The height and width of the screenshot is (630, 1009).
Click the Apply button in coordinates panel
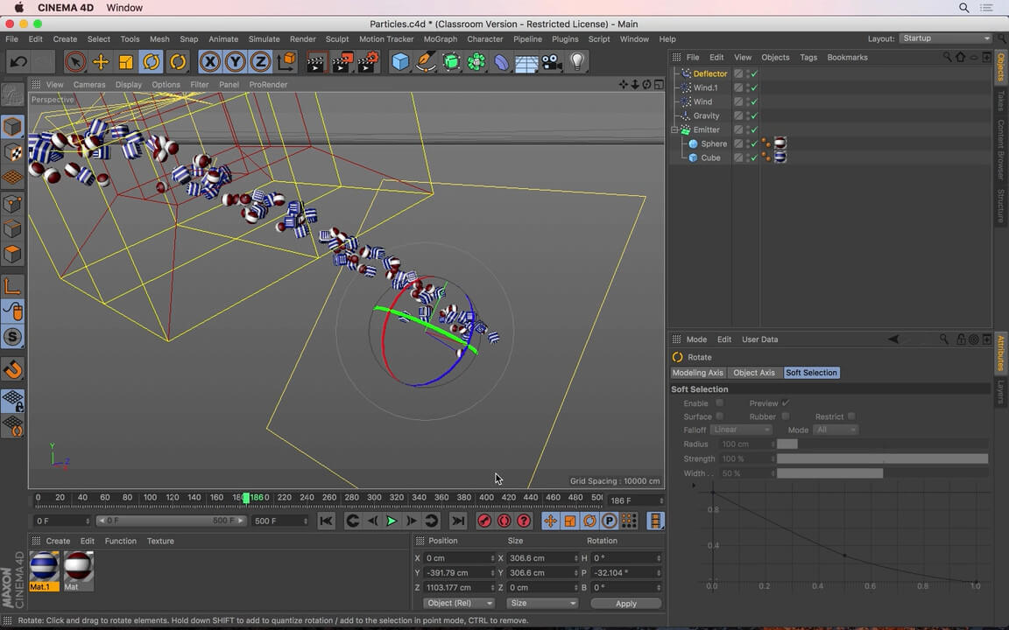pyautogui.click(x=625, y=603)
